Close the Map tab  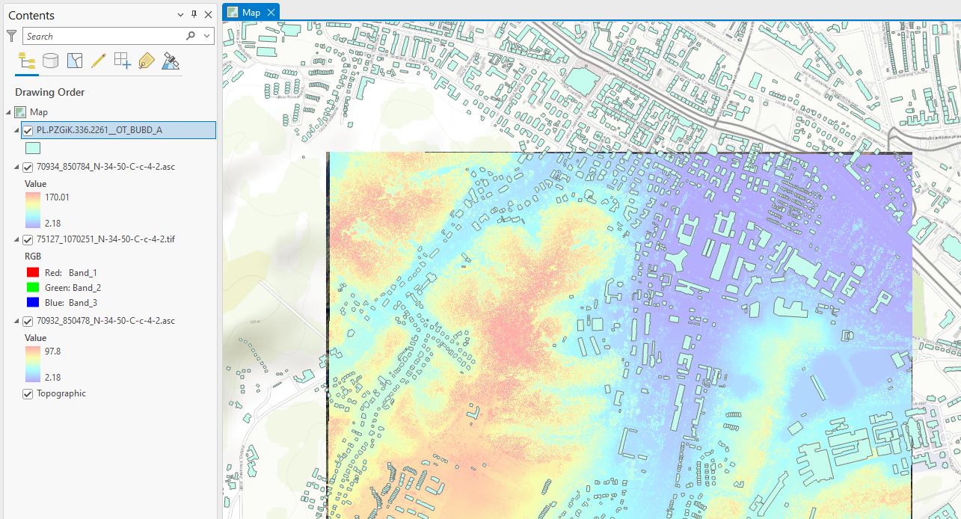pos(271,12)
